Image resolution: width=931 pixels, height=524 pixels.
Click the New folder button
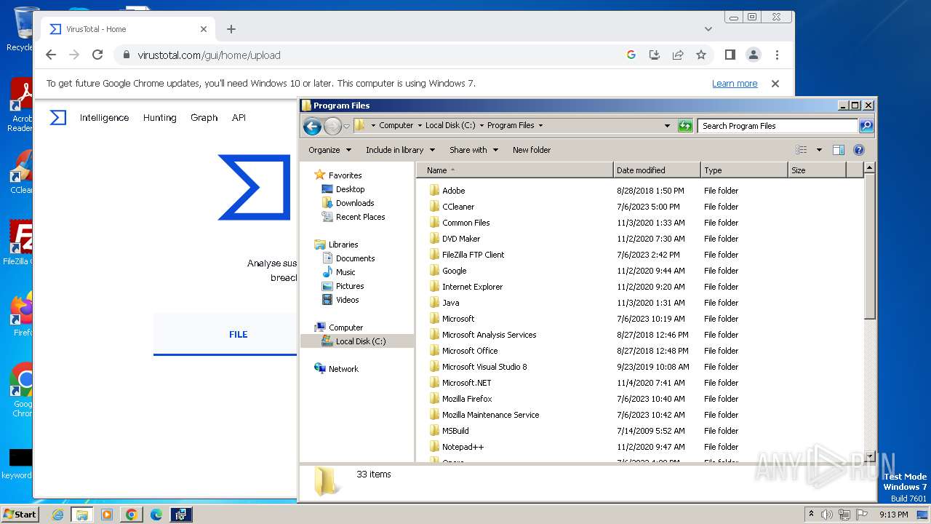[532, 150]
